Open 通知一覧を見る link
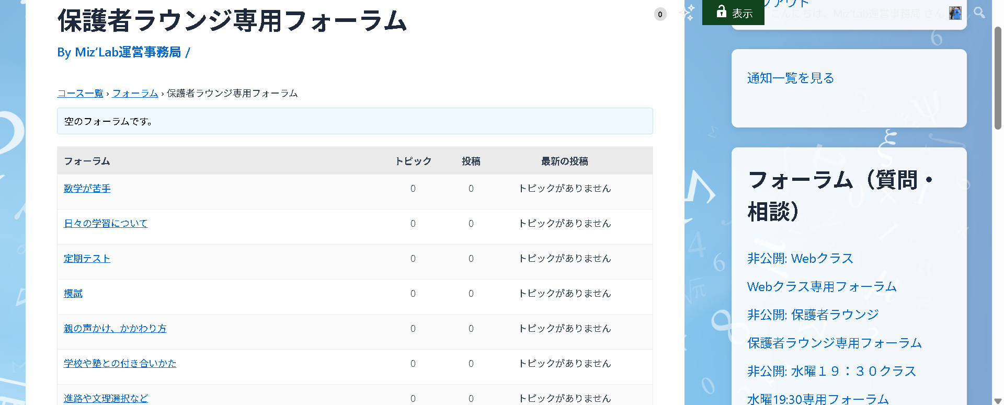This screenshot has height=405, width=1004. (791, 78)
